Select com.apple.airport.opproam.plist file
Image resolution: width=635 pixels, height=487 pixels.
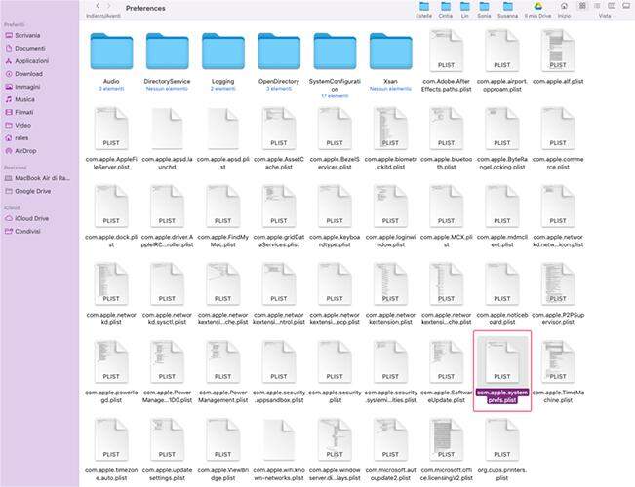(x=502, y=51)
